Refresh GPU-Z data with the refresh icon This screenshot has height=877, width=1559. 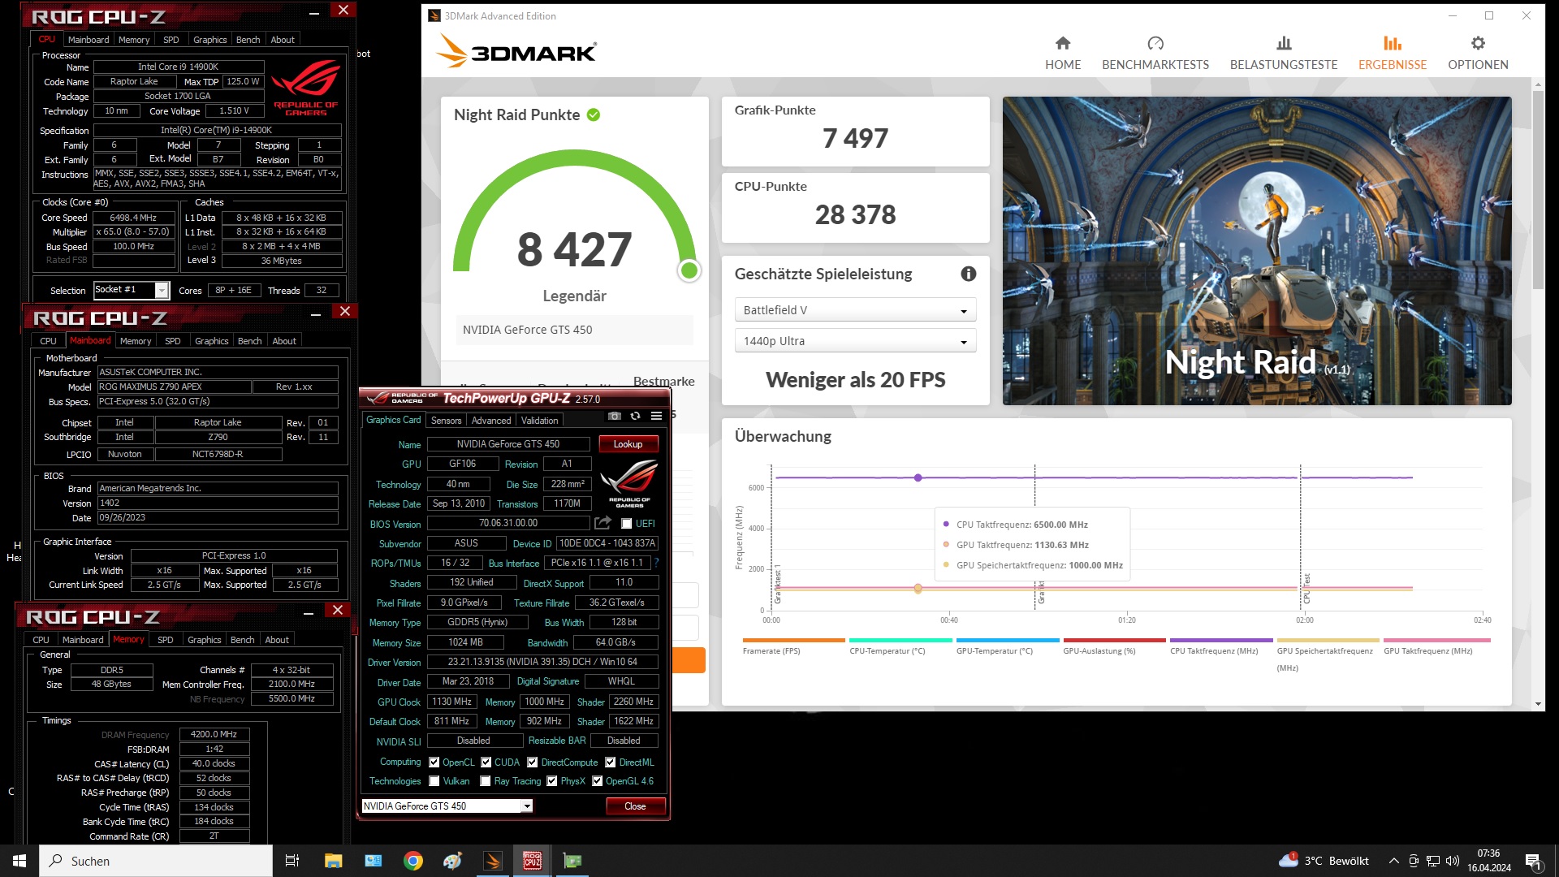click(x=635, y=416)
